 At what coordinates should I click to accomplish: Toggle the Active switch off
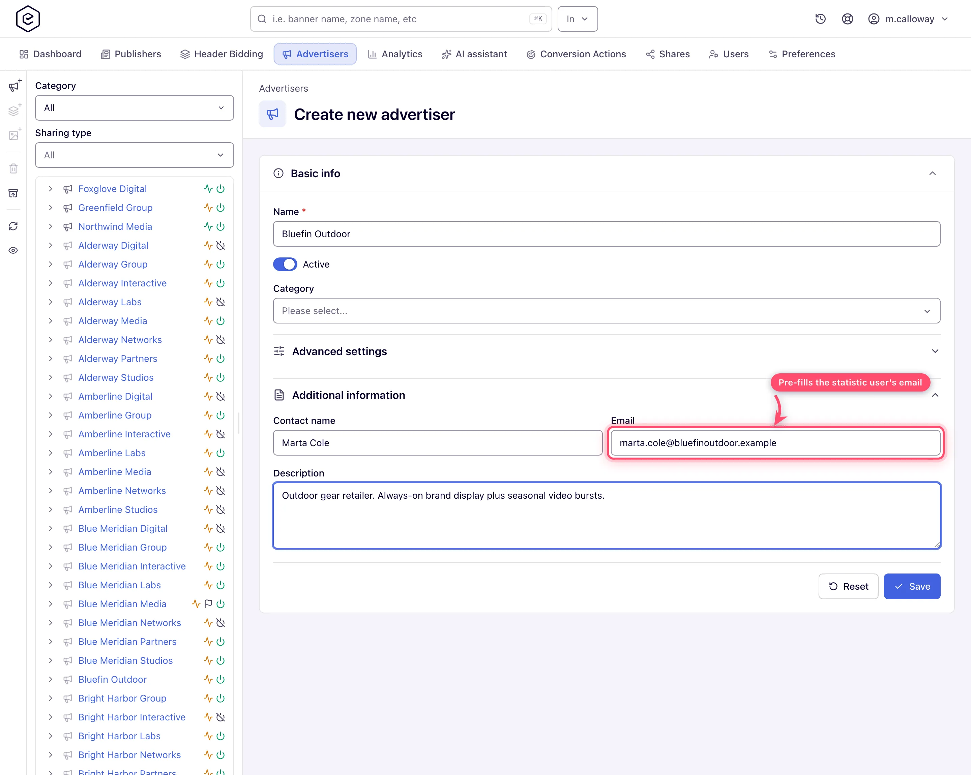285,264
